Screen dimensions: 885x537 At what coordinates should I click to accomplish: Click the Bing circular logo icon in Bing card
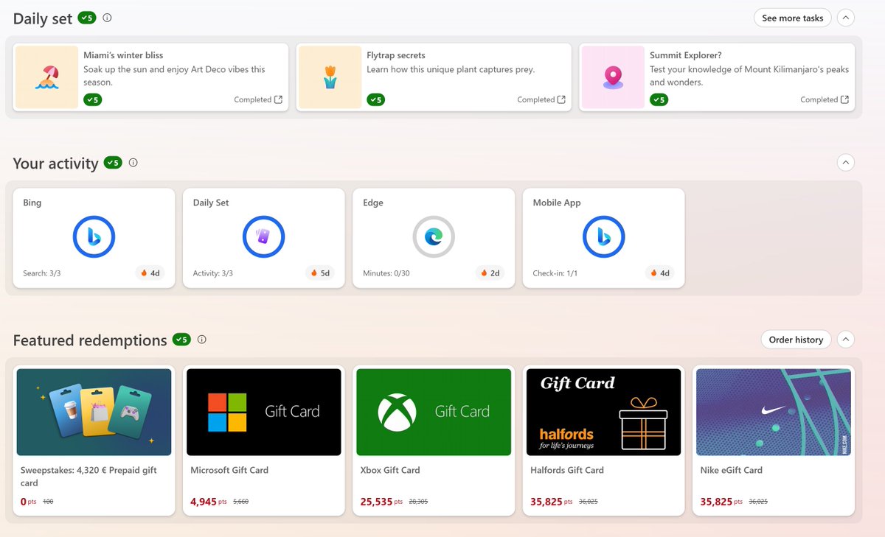(94, 237)
